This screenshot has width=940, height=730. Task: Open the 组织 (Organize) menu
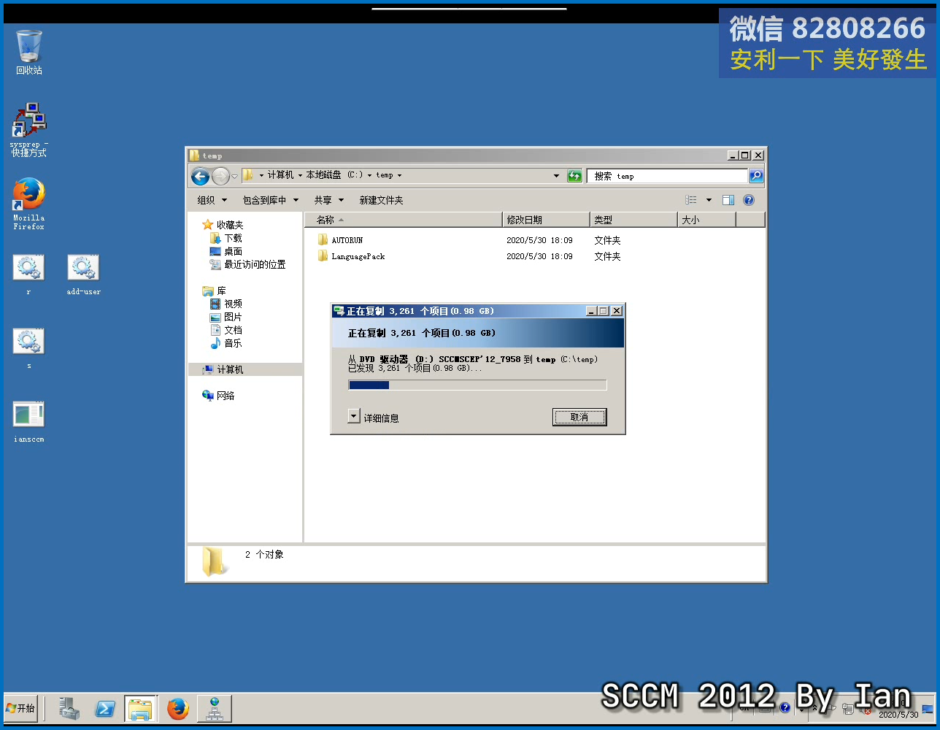(x=212, y=200)
